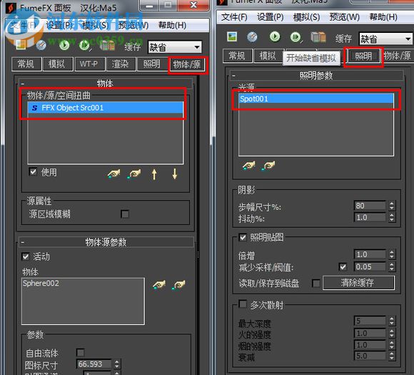Adjust the 抖动% spinner arrows
The image size is (414, 375).
coord(392,217)
